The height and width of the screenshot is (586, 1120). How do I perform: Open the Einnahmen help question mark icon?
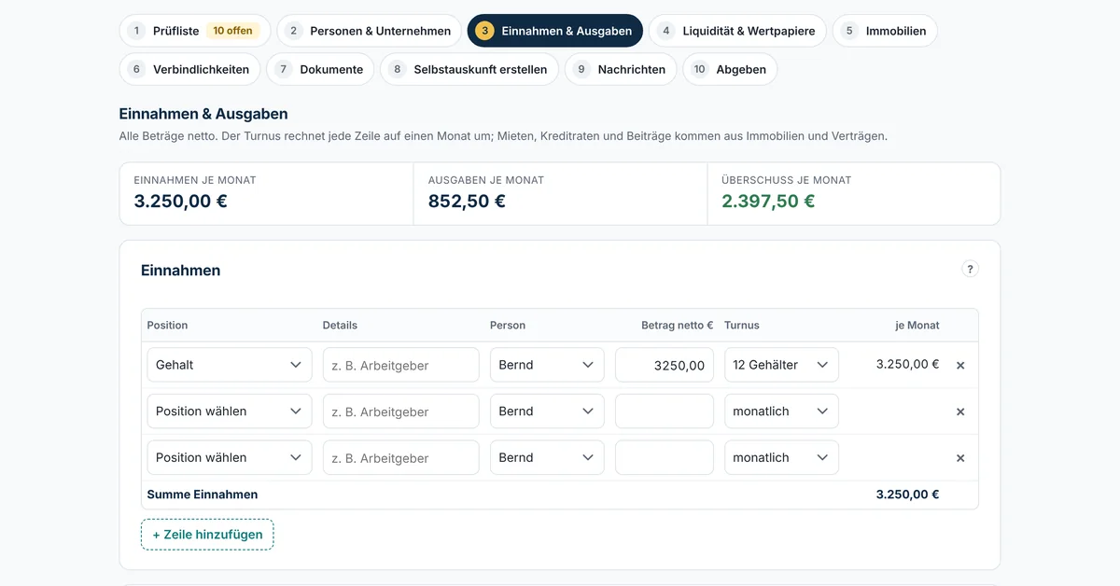point(970,269)
